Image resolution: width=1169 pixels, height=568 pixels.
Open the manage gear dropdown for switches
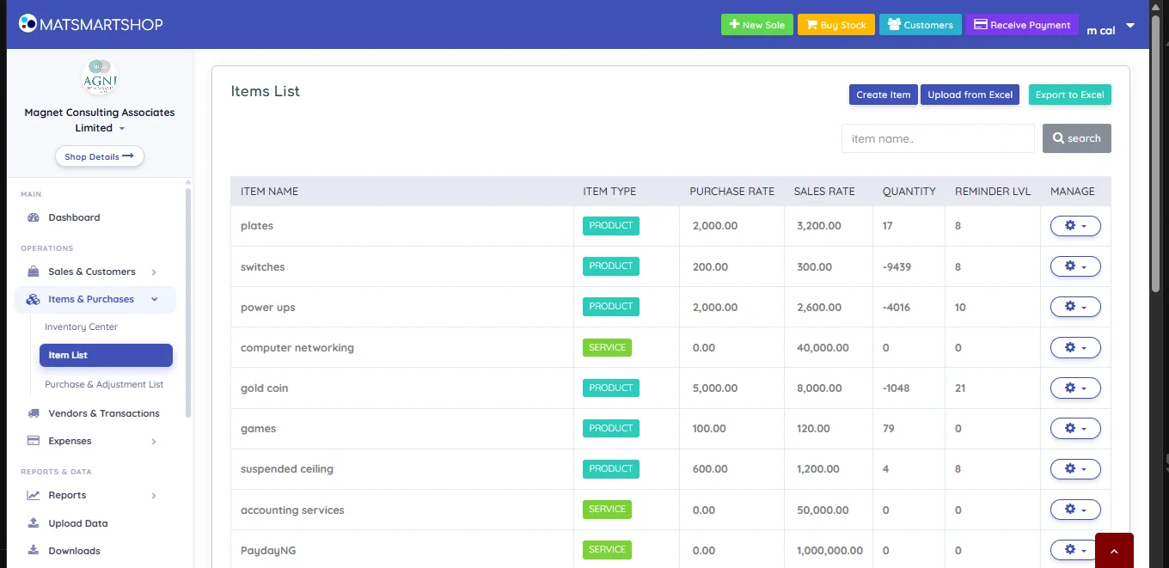tap(1075, 266)
